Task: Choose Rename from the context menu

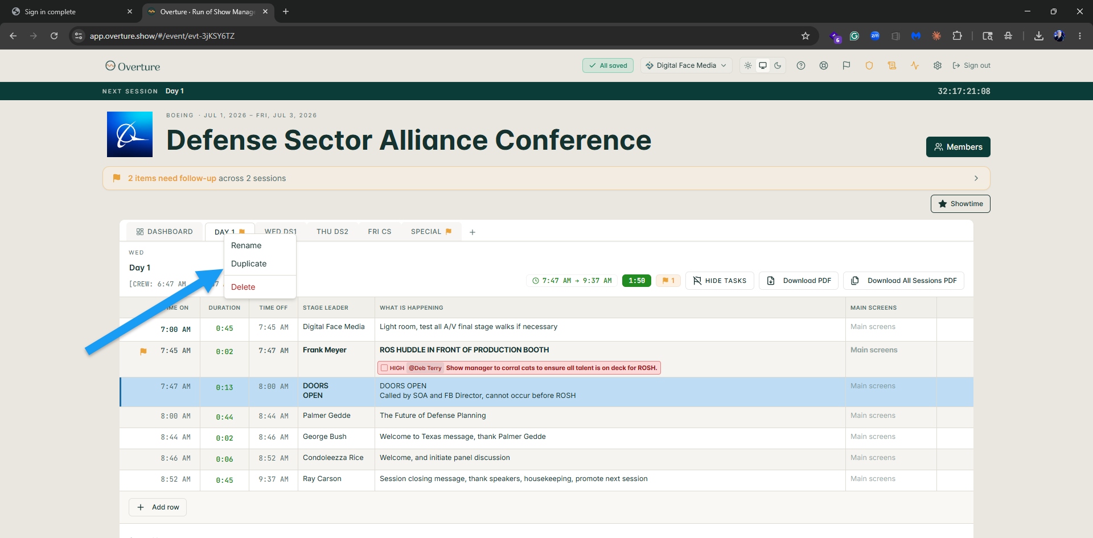Action: pyautogui.click(x=260, y=245)
